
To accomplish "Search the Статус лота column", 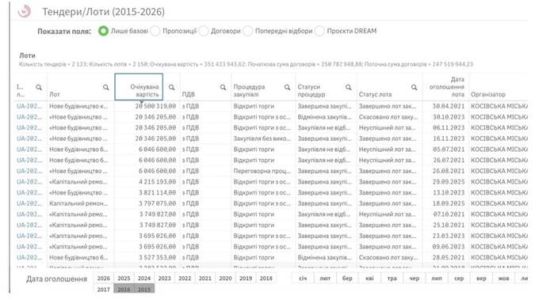I will [415, 88].
